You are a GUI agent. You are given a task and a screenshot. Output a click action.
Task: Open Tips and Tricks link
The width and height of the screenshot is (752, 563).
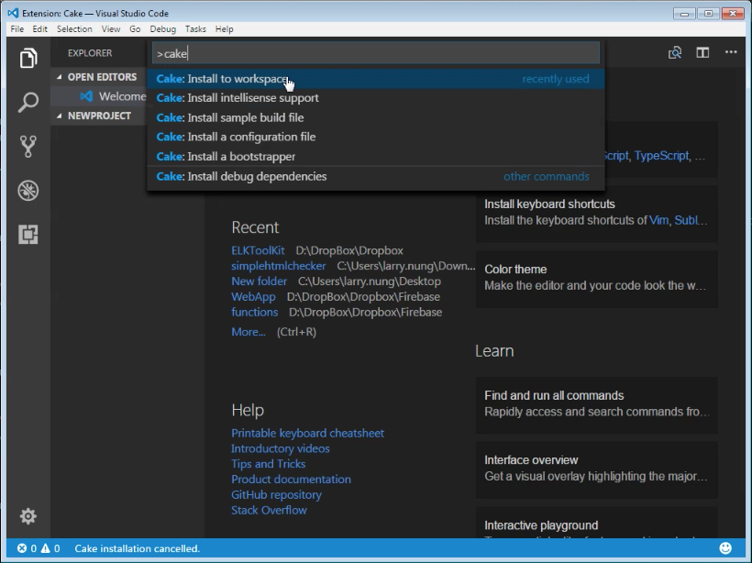tap(268, 464)
